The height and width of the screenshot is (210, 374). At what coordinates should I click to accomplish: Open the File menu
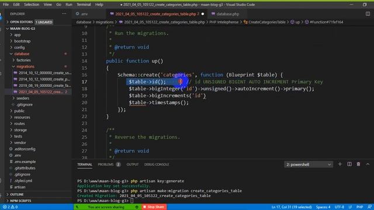6,5
